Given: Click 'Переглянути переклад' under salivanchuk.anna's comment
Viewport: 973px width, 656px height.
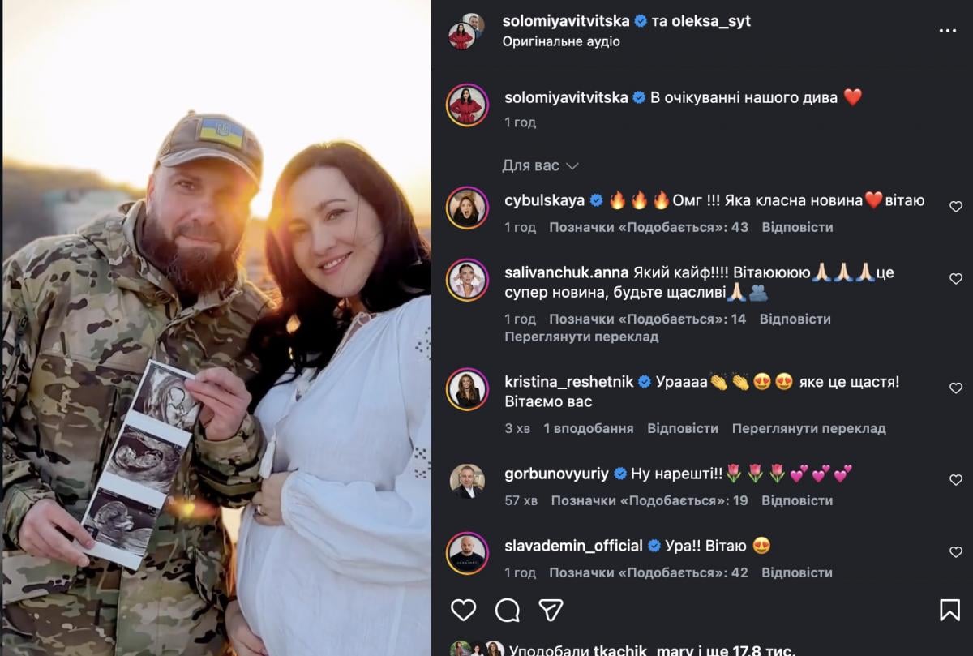Looking at the screenshot, I should (581, 337).
